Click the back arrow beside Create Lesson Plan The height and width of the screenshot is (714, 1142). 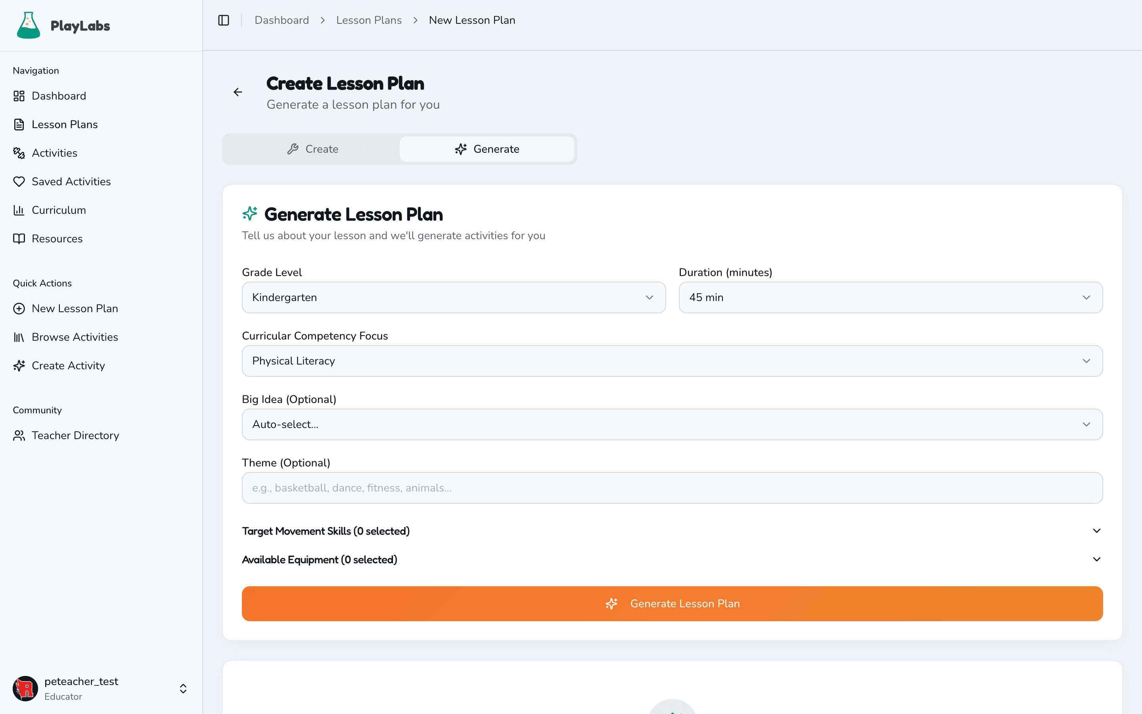(x=238, y=92)
